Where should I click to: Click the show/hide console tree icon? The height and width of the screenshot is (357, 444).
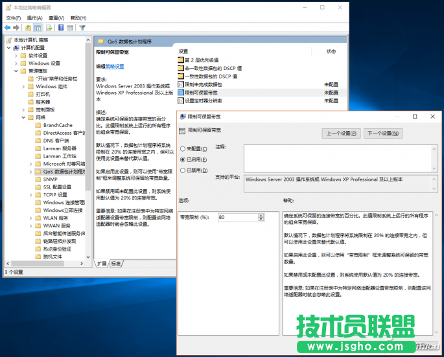click(38, 28)
